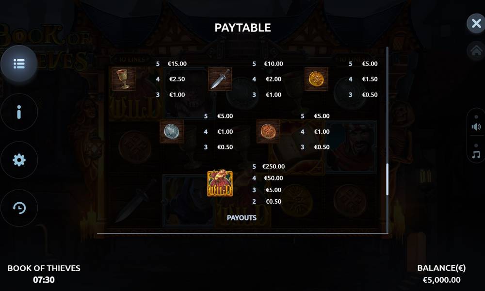
Task: Click the dagger symbol
Action: (x=220, y=79)
